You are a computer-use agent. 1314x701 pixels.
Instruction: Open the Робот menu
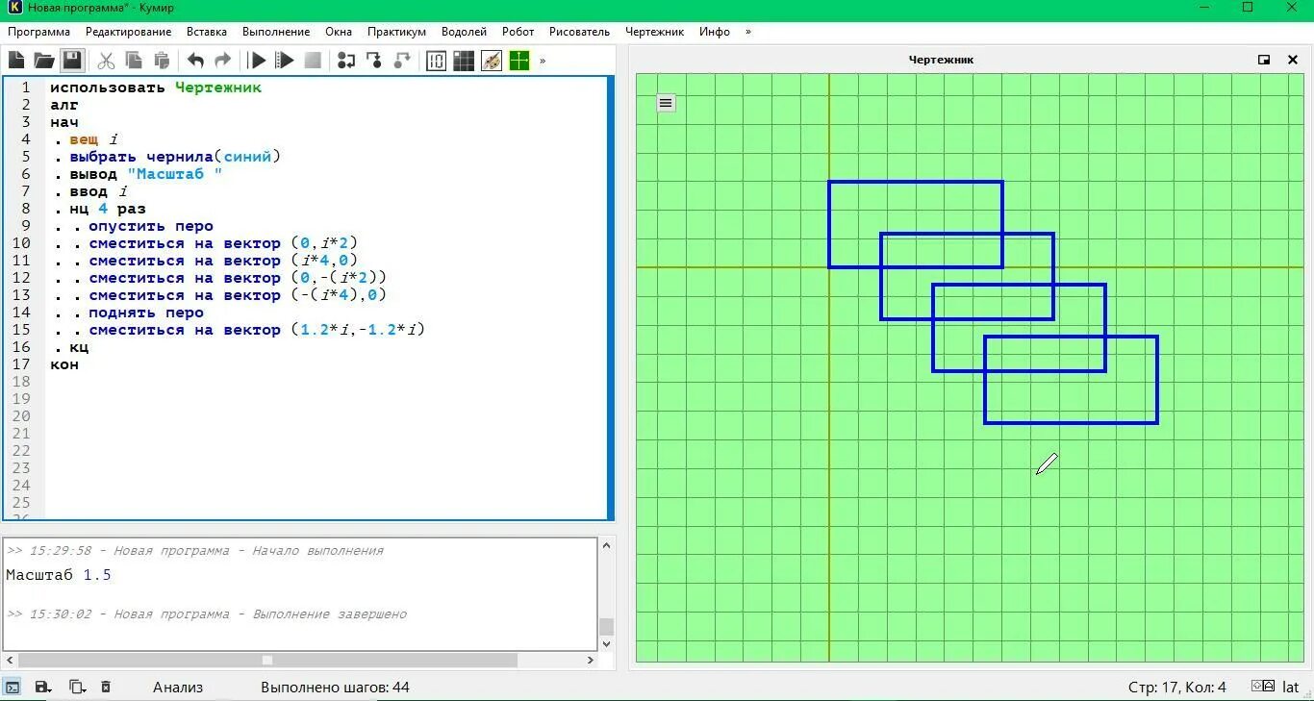[518, 32]
